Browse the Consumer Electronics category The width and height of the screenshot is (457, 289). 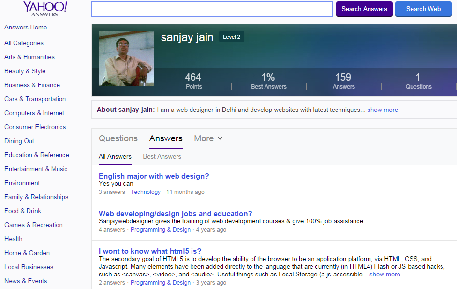(x=35, y=127)
